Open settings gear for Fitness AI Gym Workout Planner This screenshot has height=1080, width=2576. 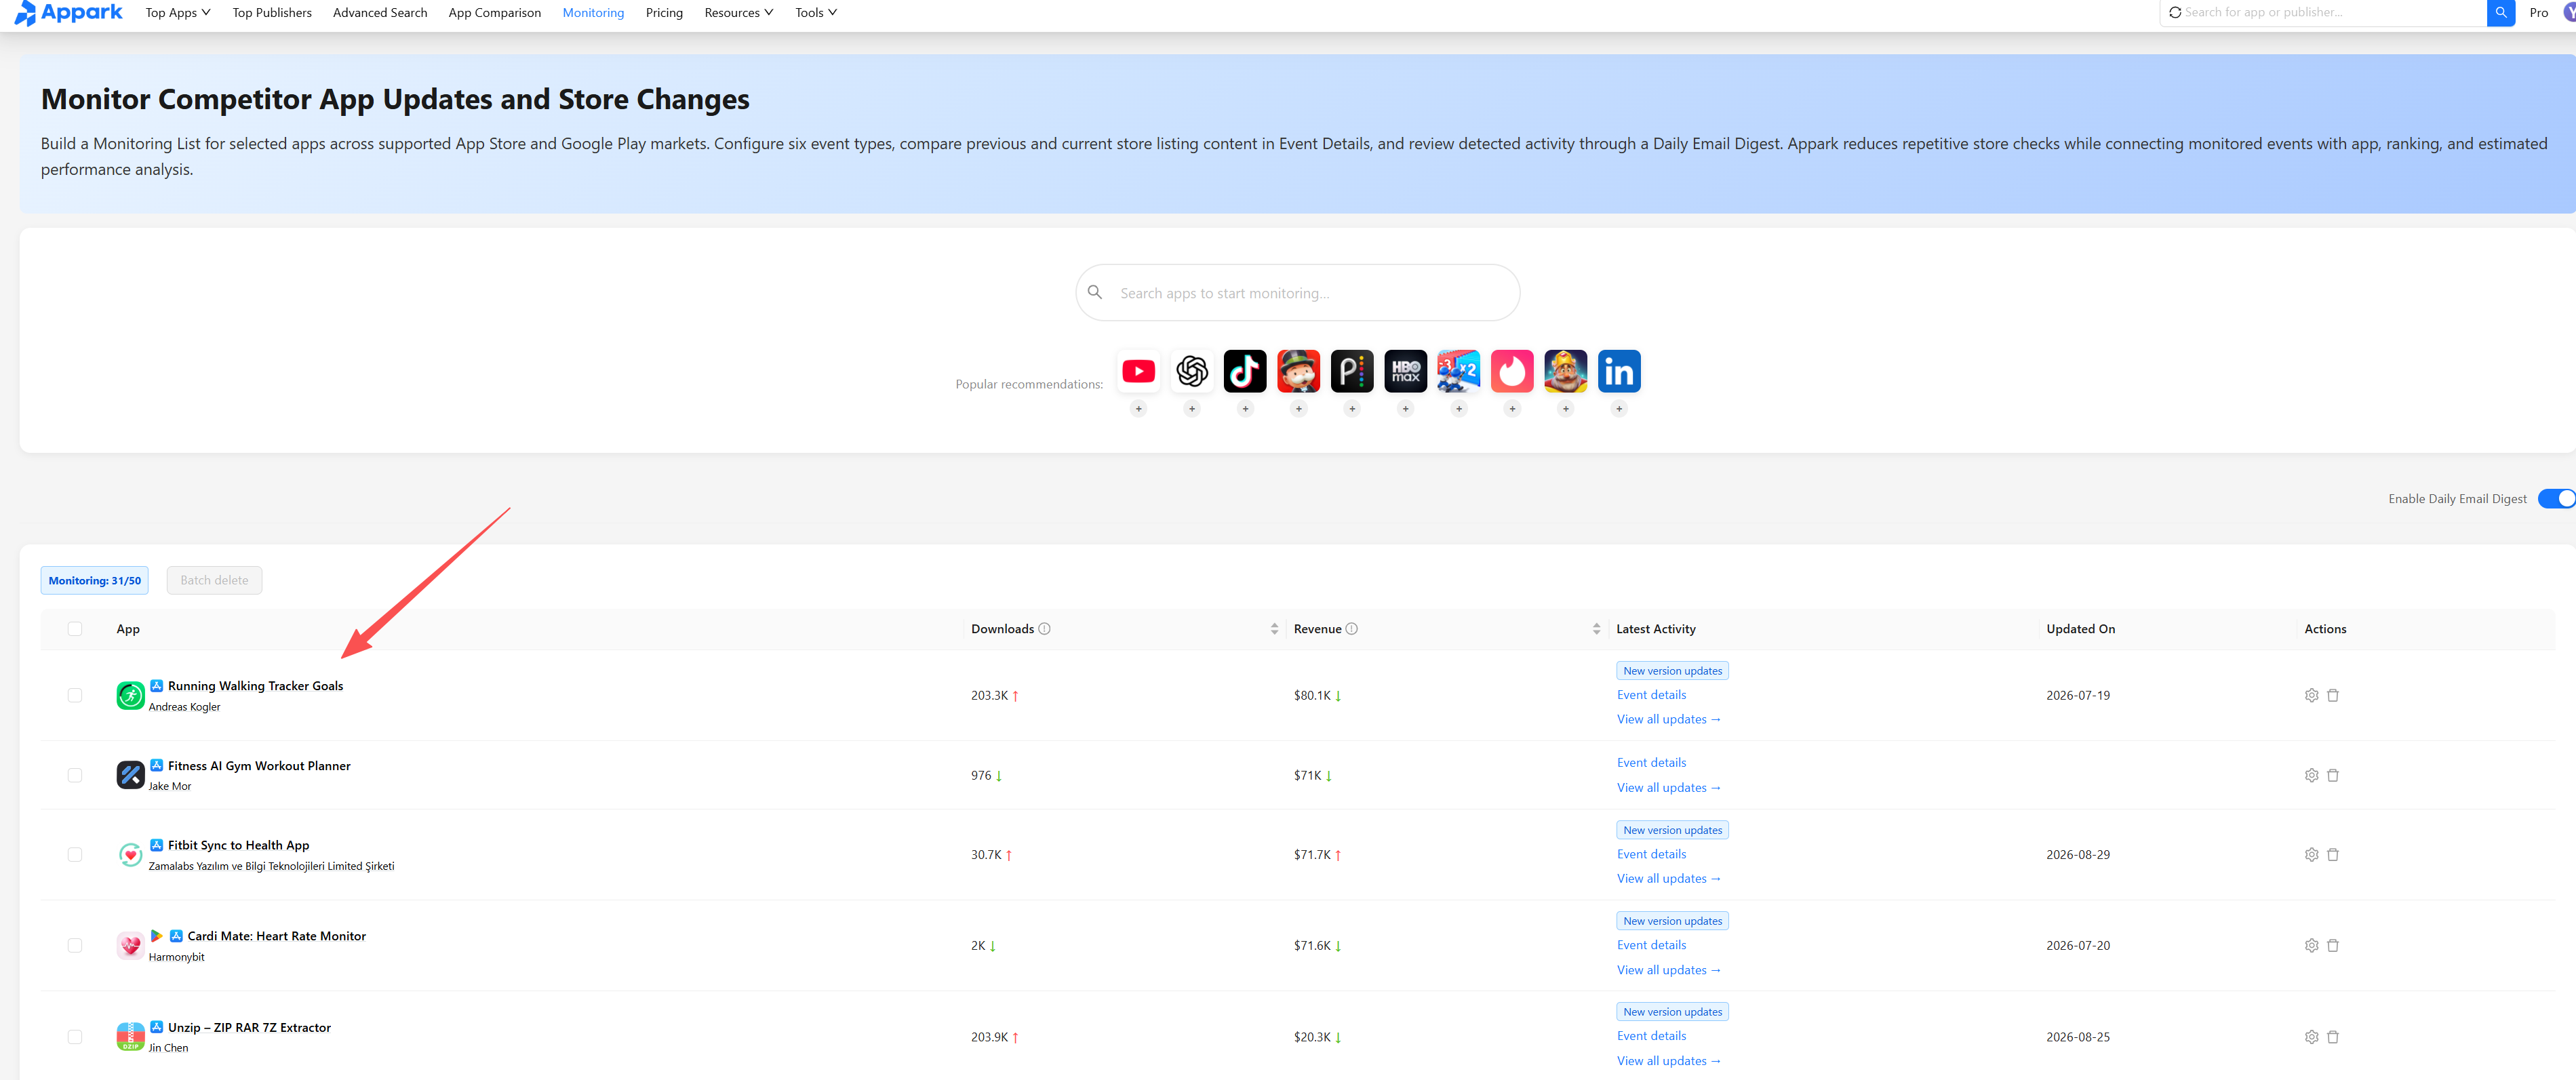pos(2311,775)
